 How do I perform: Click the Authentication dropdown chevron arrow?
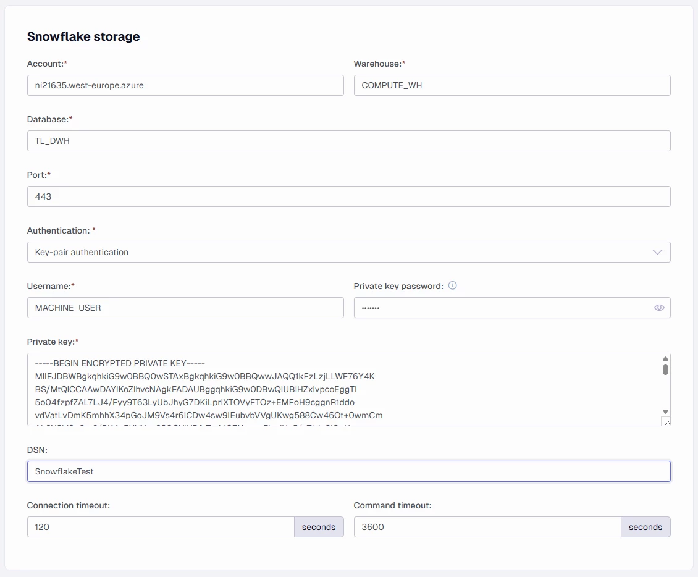[x=657, y=252]
